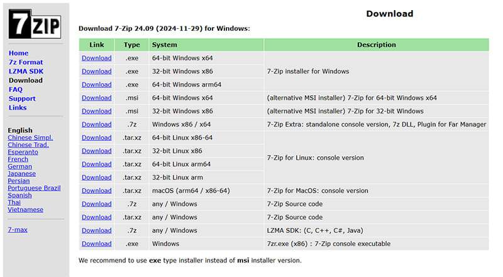This screenshot has height=277, width=503.
Task: Select Download in the sidebar menu
Action: (26, 81)
